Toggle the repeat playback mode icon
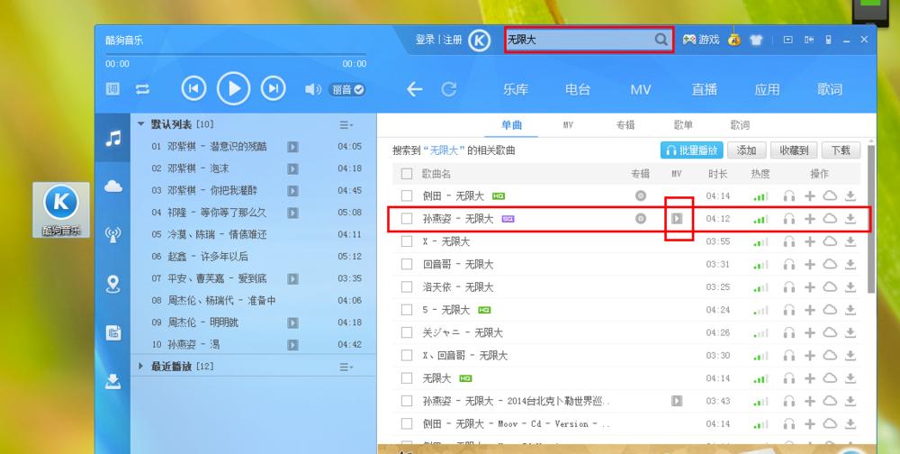The width and height of the screenshot is (900, 454). click(x=142, y=89)
